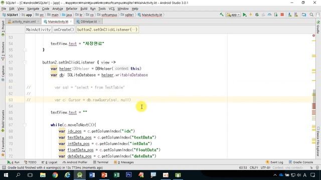321x180 pixels.
Task: Open the Logcat tool window
Action: click(x=50, y=162)
